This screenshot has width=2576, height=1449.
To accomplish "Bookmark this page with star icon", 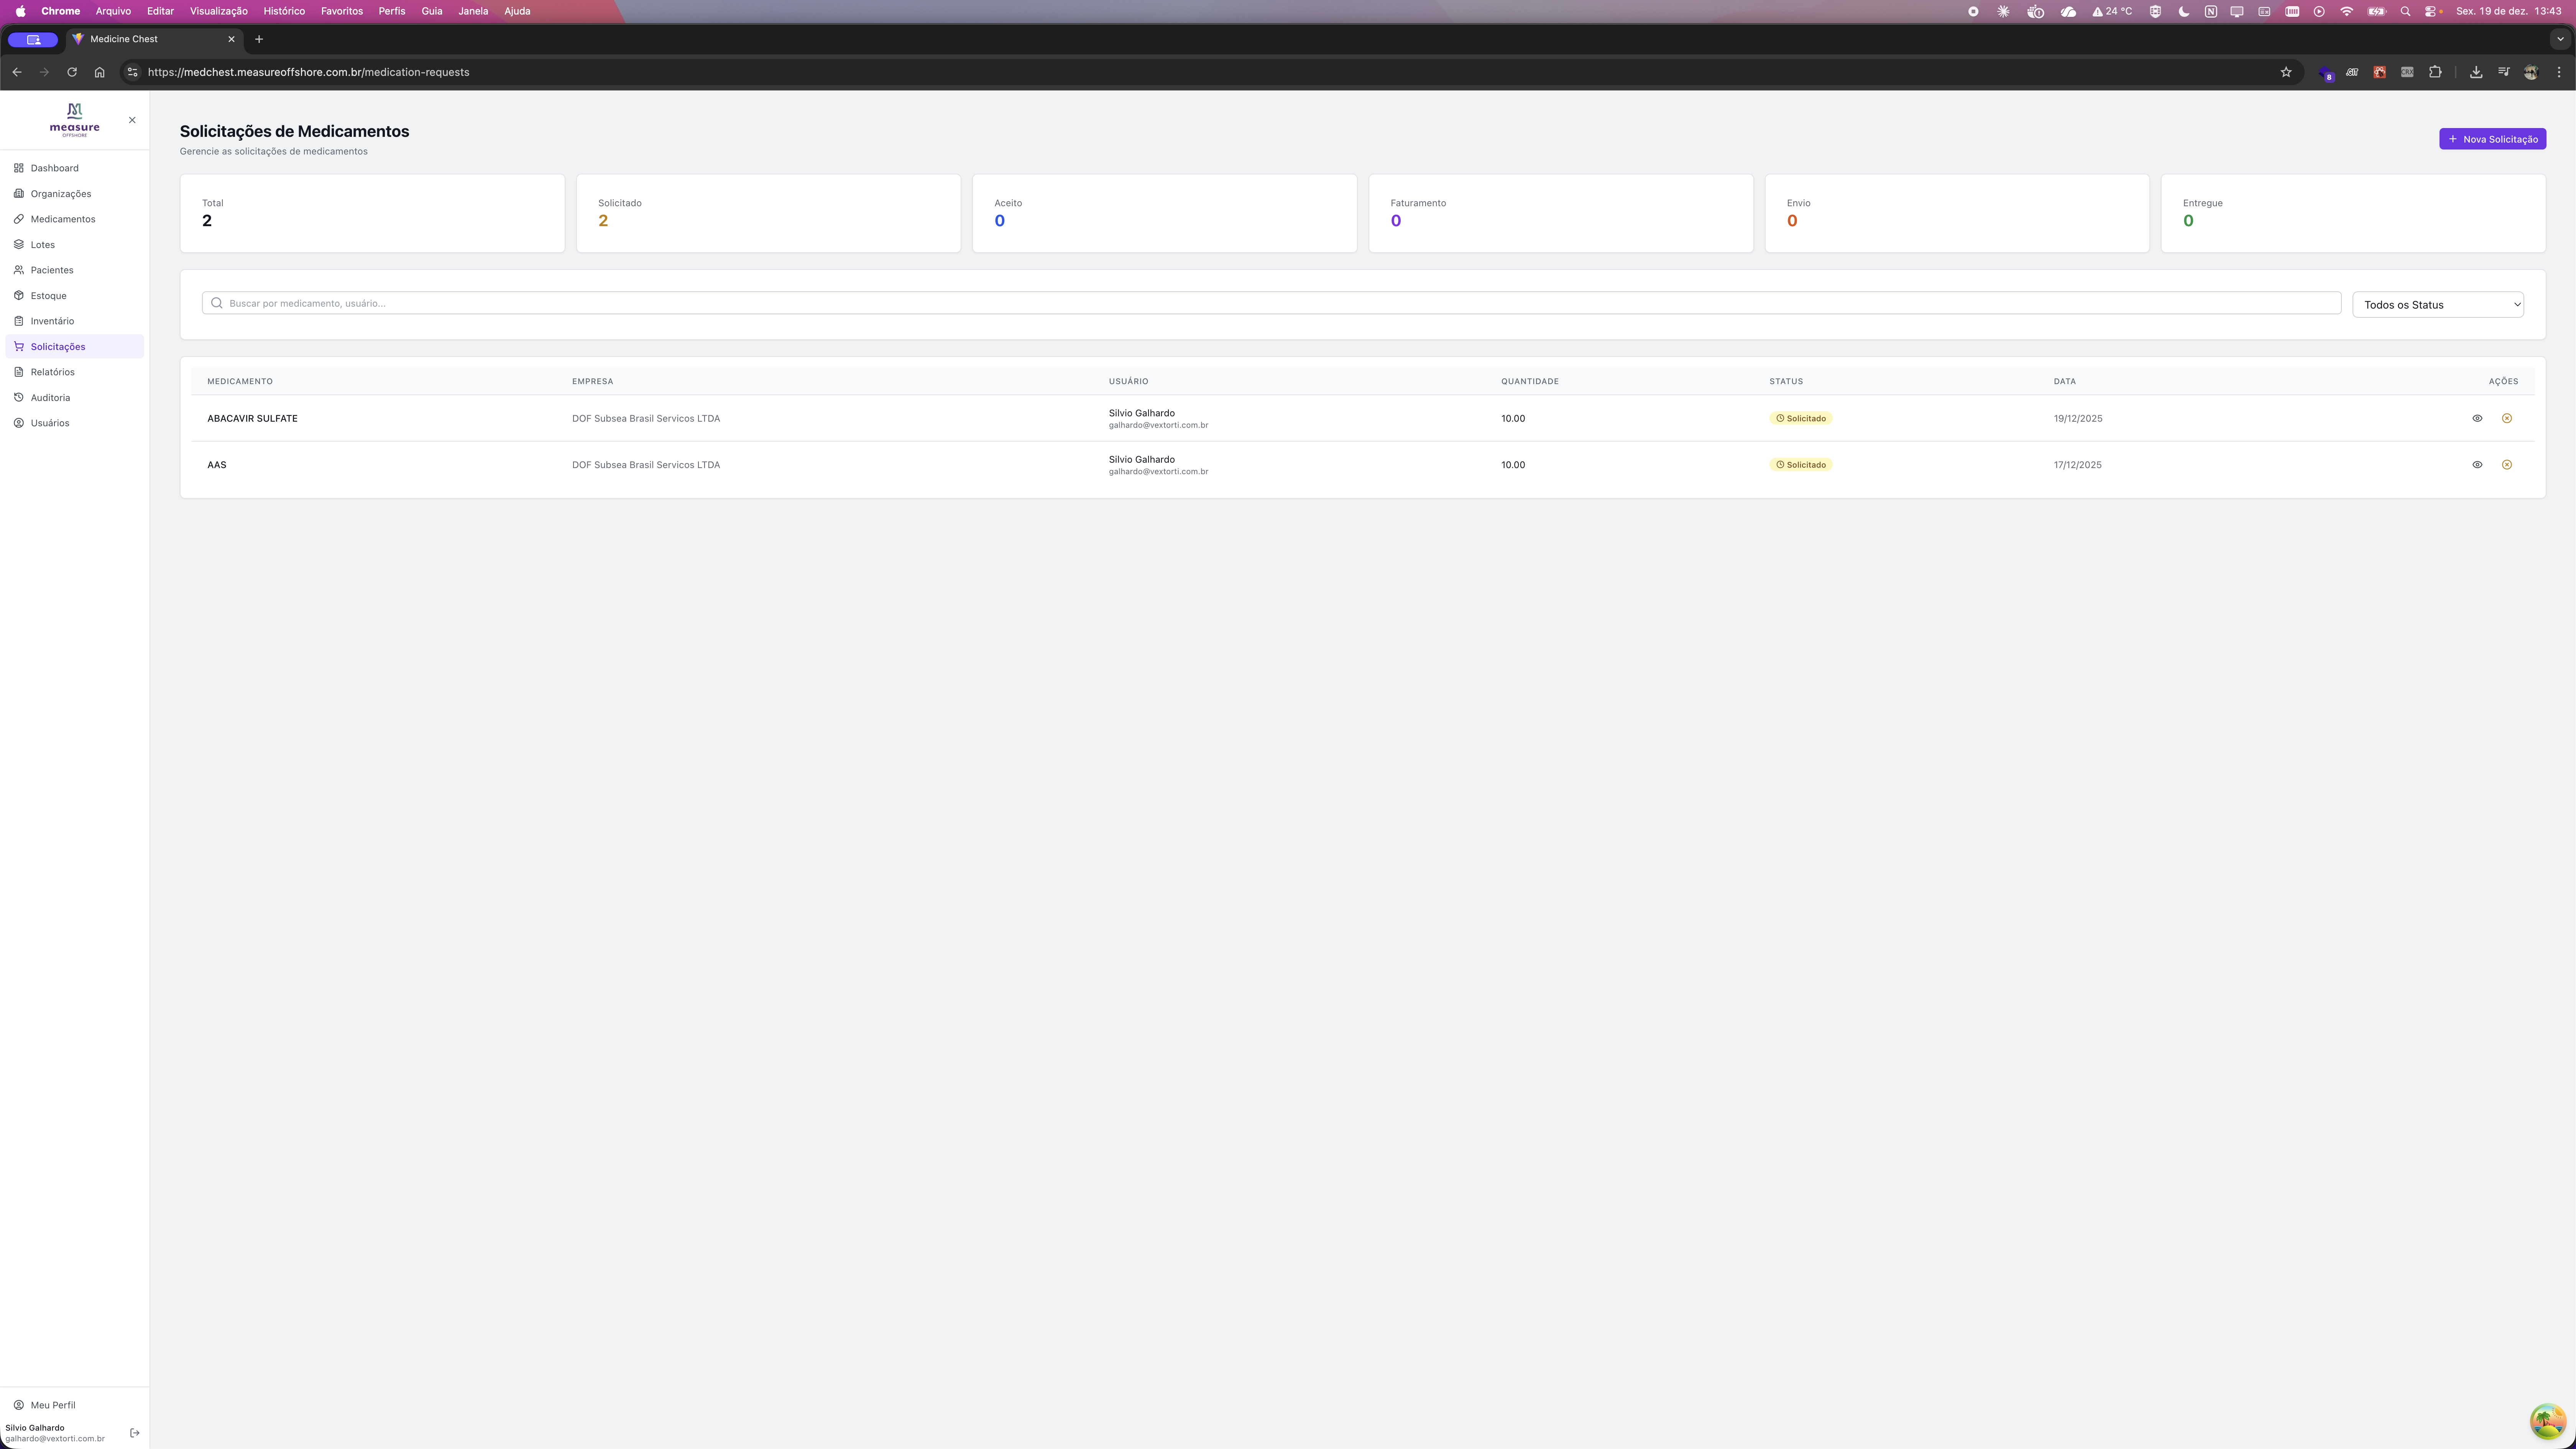I will click(x=2285, y=72).
